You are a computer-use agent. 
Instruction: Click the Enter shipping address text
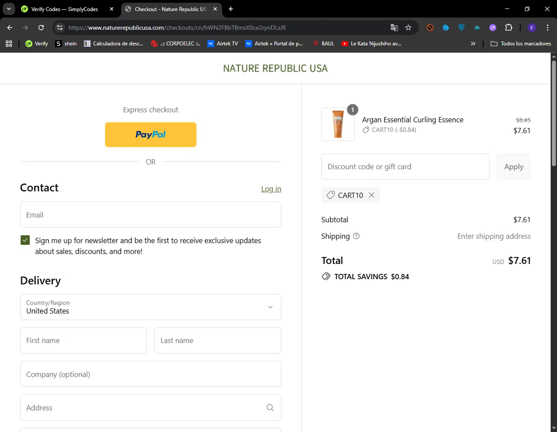pyautogui.click(x=494, y=236)
